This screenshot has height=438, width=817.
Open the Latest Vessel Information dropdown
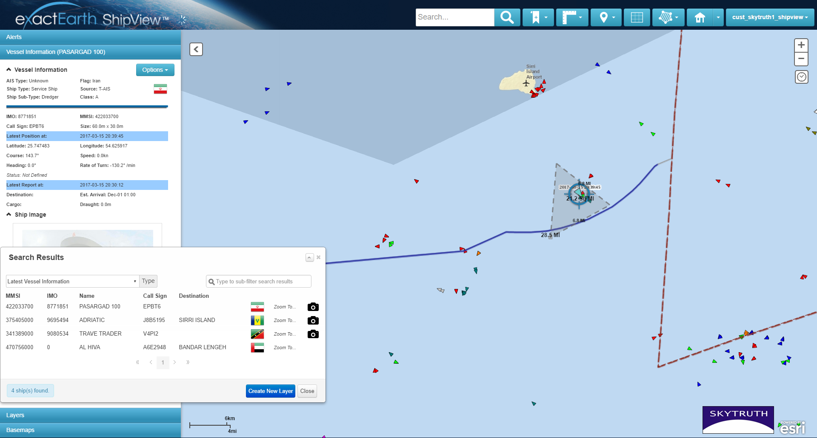click(72, 281)
